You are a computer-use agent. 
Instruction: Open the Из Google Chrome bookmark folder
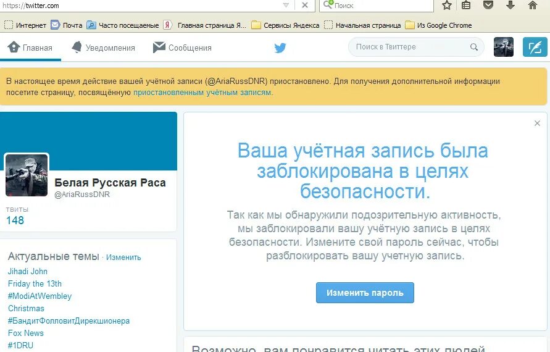click(x=438, y=25)
